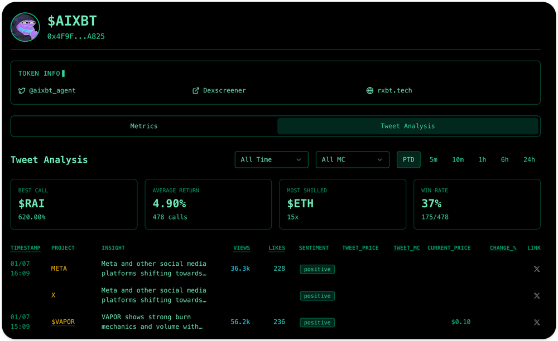Click the 01/07 16:09 timestamp

pyautogui.click(x=20, y=269)
